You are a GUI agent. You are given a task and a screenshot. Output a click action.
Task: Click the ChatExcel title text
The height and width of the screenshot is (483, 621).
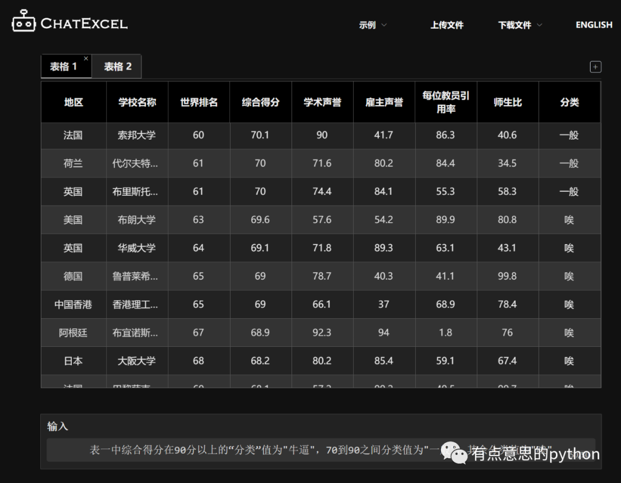(x=84, y=24)
